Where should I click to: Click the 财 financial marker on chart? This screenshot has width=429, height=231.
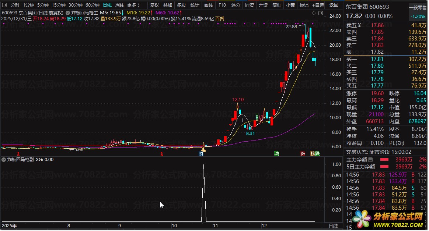(201, 154)
